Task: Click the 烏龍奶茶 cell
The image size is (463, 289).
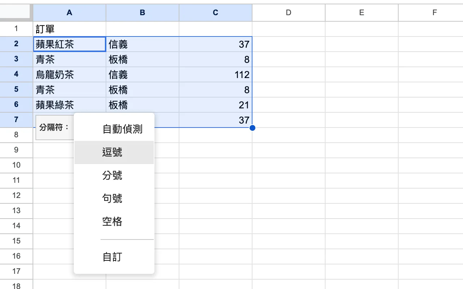Action: click(x=69, y=74)
